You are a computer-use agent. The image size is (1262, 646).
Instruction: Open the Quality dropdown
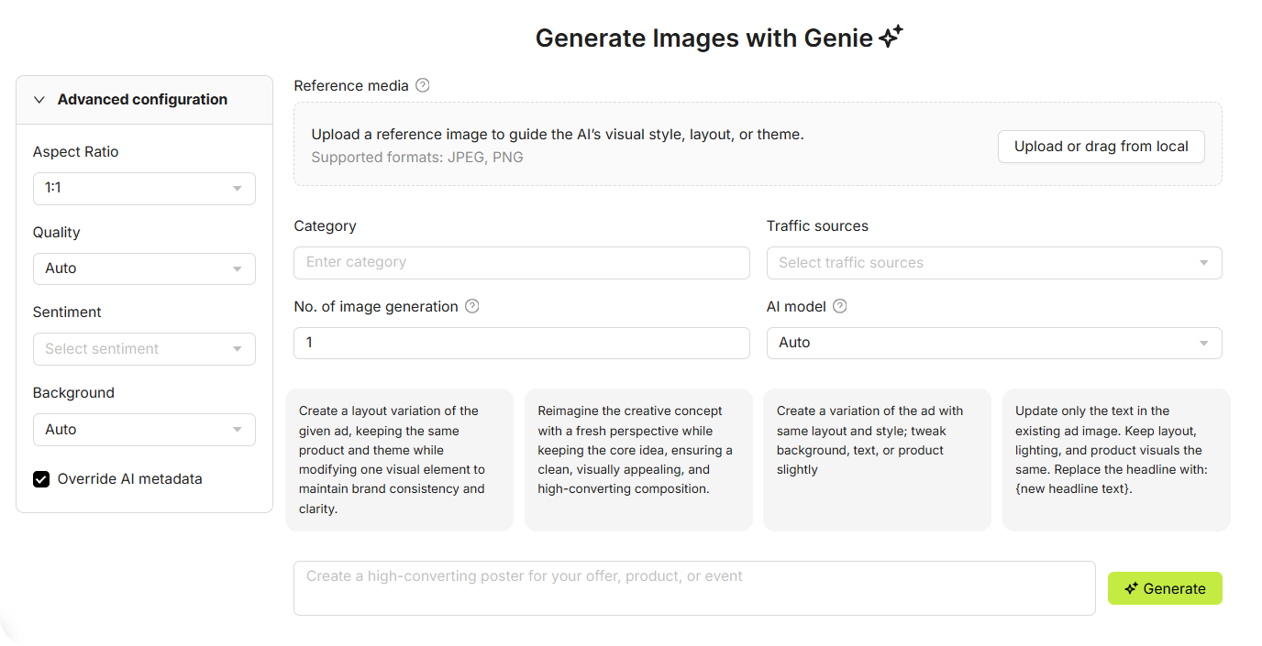tap(144, 268)
